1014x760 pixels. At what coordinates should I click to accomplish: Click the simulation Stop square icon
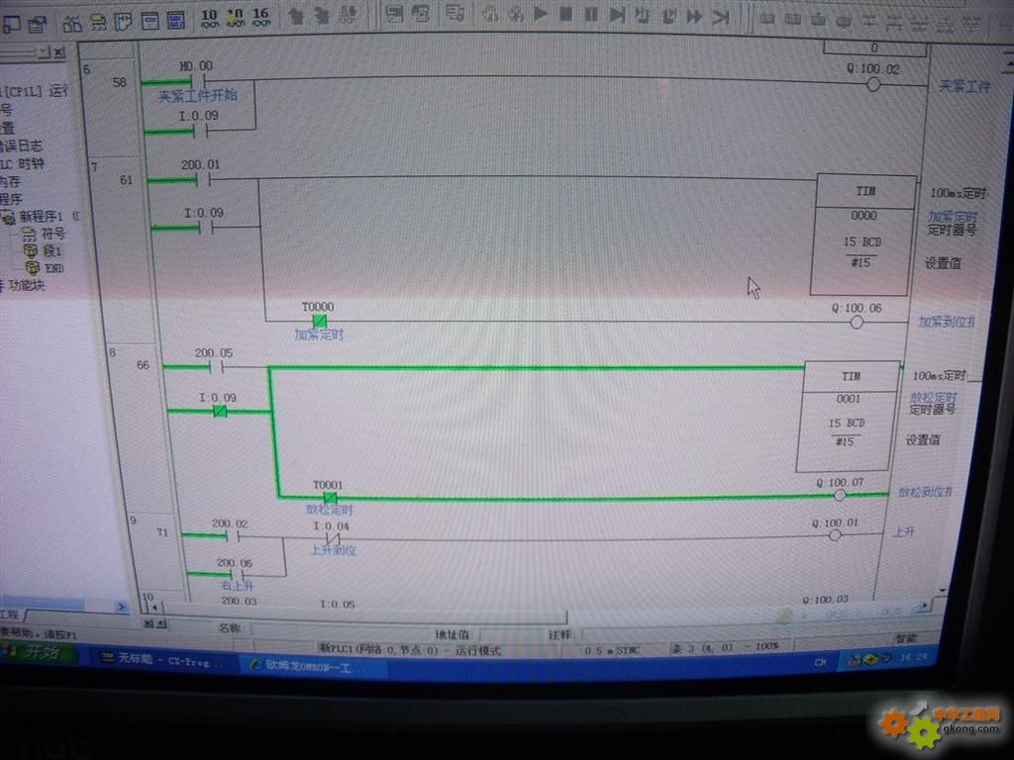(565, 14)
